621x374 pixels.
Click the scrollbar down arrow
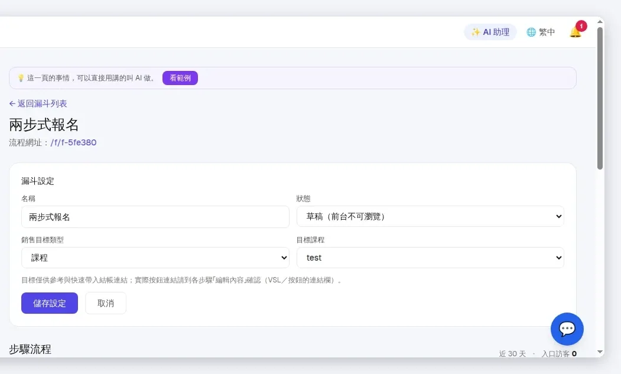pyautogui.click(x=600, y=352)
